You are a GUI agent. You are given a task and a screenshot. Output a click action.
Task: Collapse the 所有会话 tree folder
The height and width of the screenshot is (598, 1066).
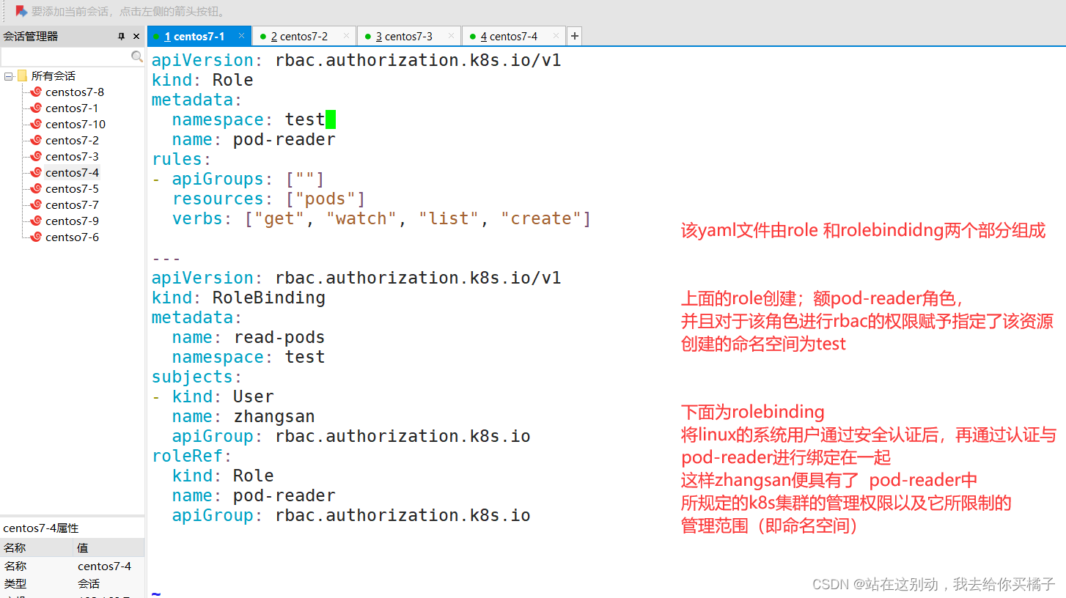(x=8, y=76)
